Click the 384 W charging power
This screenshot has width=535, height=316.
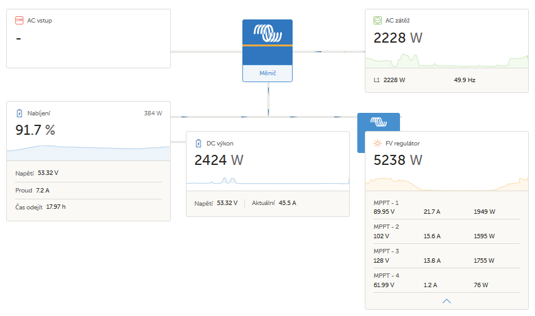pyautogui.click(x=153, y=113)
